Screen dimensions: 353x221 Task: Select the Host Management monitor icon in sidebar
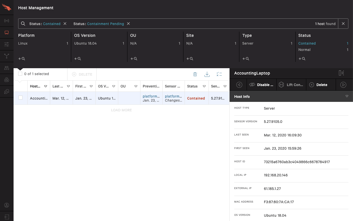[x=6, y=33]
